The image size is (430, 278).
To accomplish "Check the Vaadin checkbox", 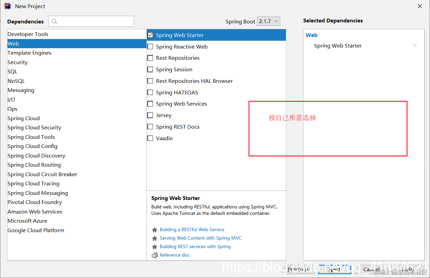I will [150, 138].
